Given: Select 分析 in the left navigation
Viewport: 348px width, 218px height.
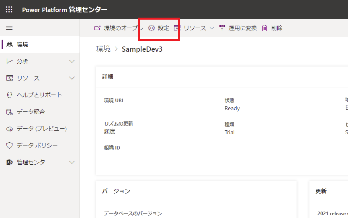Looking at the screenshot, I should 40,61.
